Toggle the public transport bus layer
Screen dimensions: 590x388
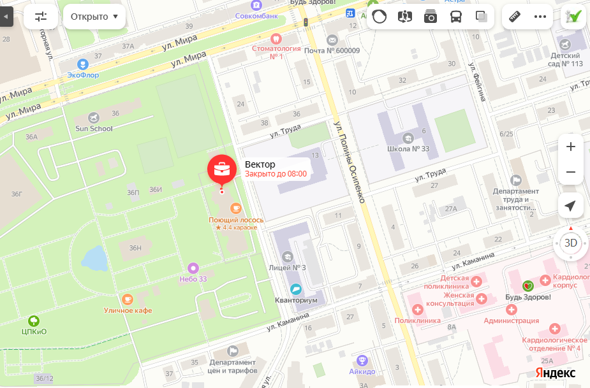click(x=456, y=17)
